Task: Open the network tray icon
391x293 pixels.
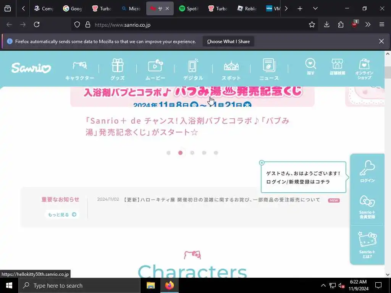Action: tap(333, 285)
